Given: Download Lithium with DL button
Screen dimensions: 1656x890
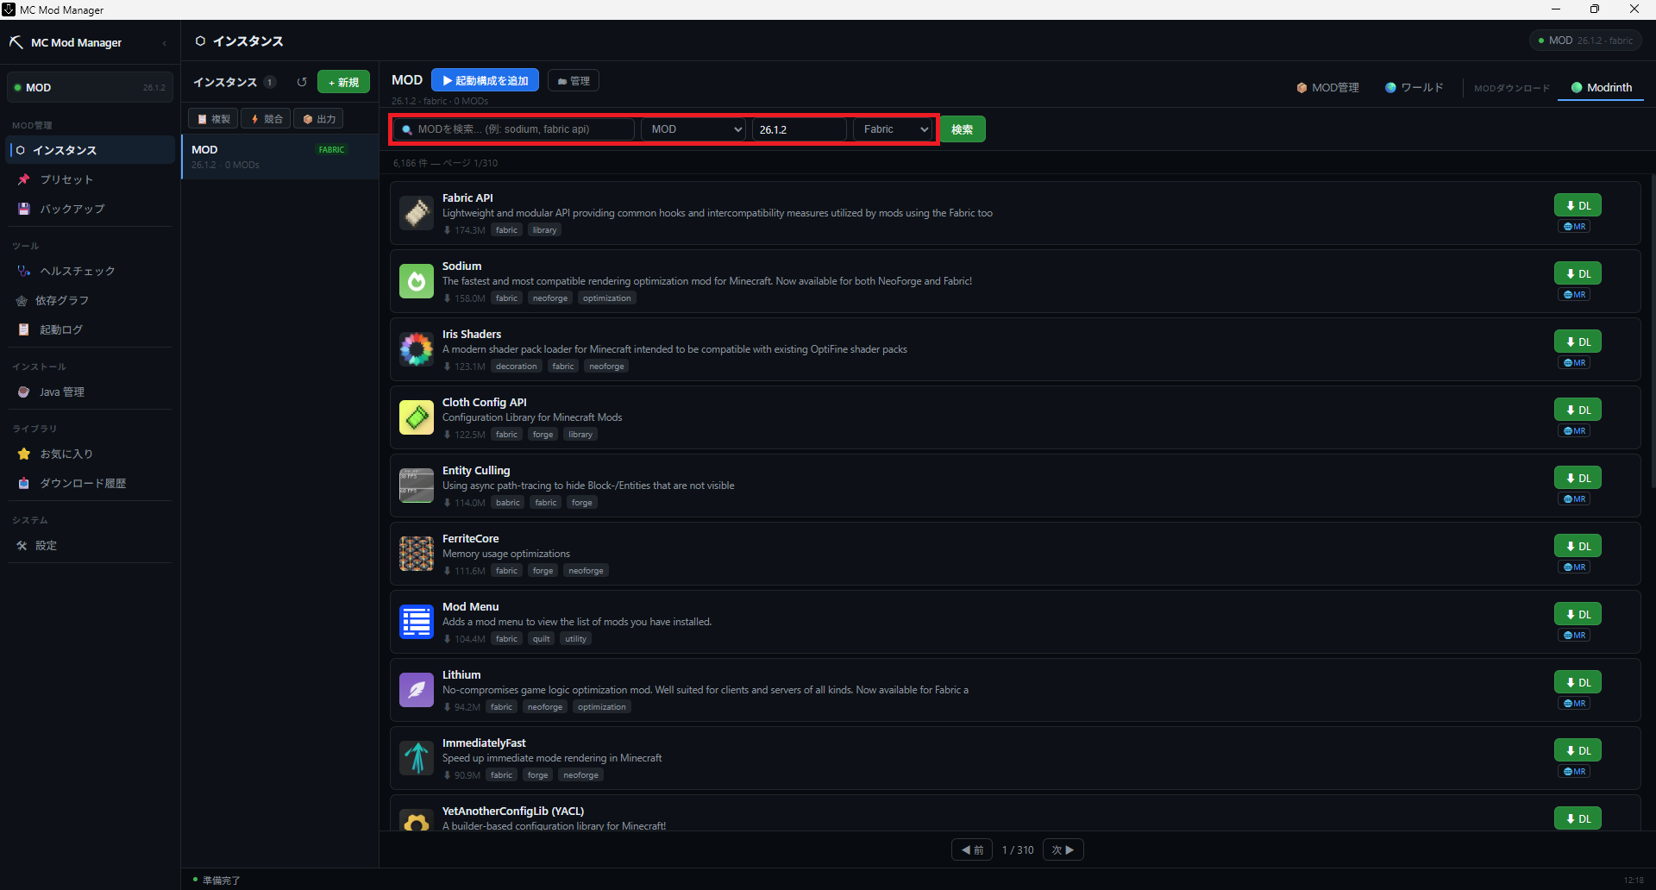Looking at the screenshot, I should point(1578,682).
